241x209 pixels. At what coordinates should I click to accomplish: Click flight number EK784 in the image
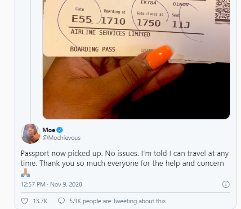[148, 3]
